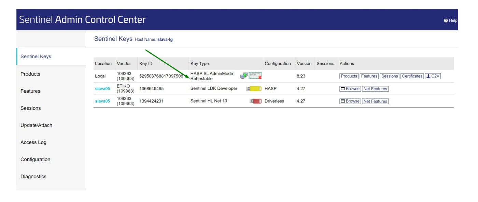Click the help question mark icon
Screen dimensions: 478x202
coord(446,20)
